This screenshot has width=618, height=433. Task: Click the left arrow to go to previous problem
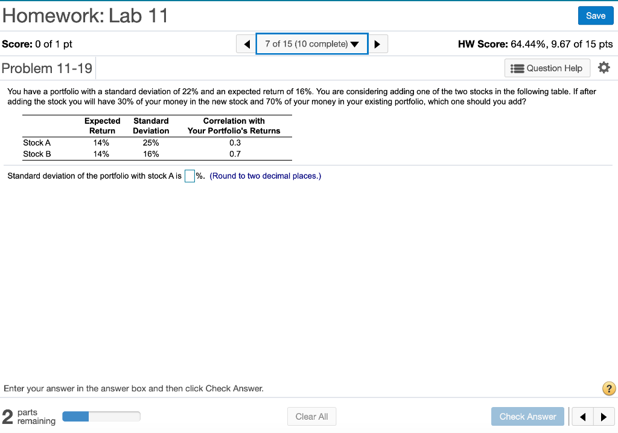click(246, 43)
